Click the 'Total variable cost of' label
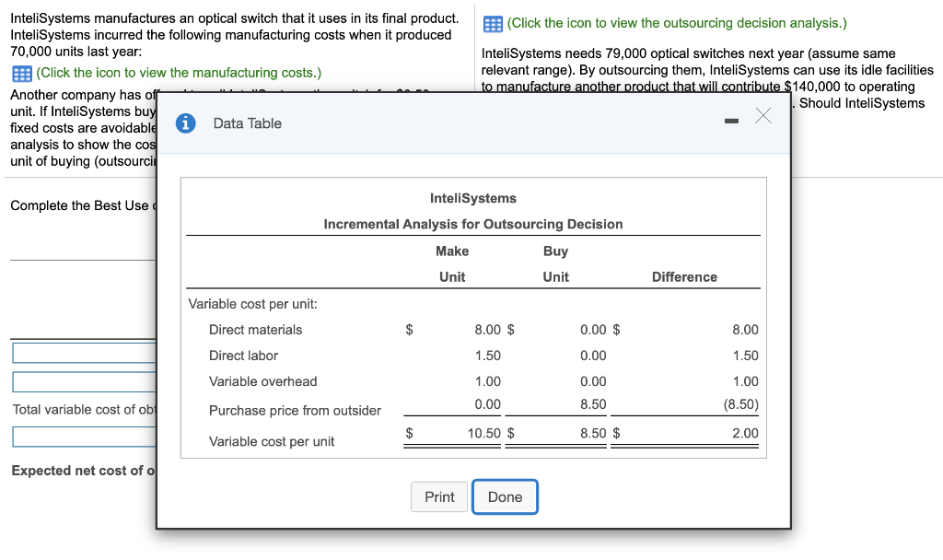This screenshot has height=560, width=943. point(84,410)
